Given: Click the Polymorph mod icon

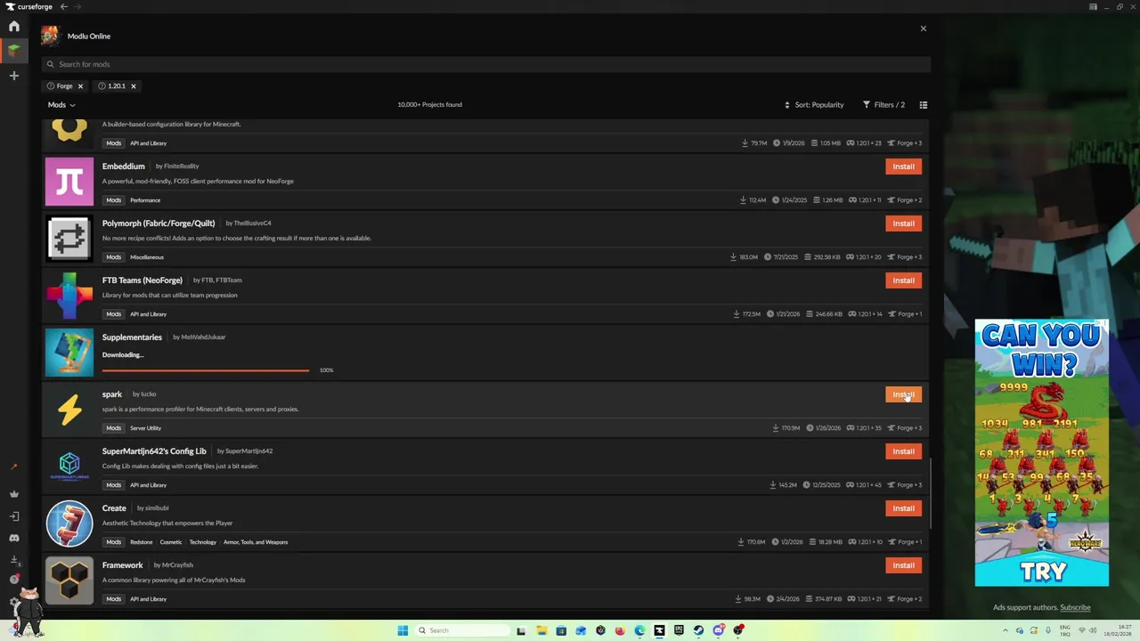Looking at the screenshot, I should coord(69,239).
